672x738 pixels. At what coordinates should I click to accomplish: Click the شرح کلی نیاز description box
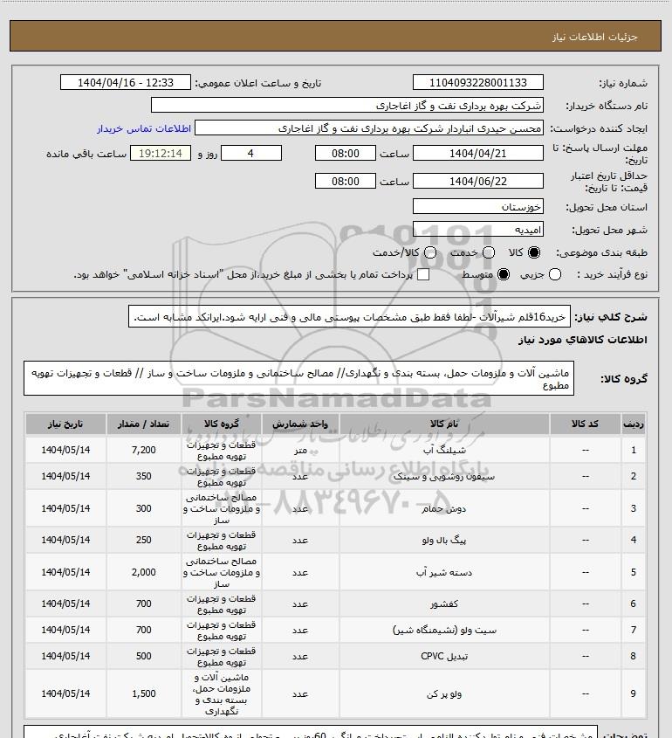349,316
